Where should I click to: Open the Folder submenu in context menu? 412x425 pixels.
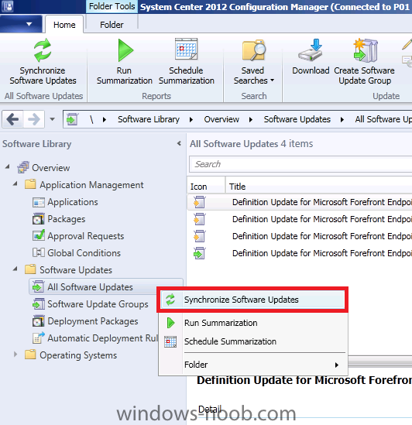(x=252, y=365)
